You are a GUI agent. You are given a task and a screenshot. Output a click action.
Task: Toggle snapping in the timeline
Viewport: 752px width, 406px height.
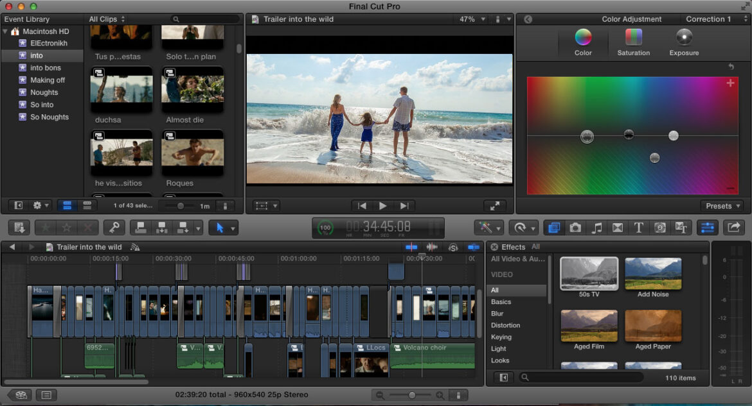(474, 247)
